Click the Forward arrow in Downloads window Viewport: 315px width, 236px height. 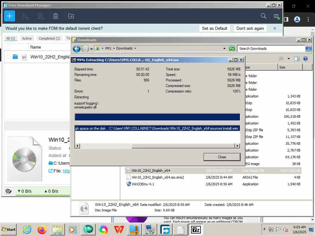click(85, 49)
